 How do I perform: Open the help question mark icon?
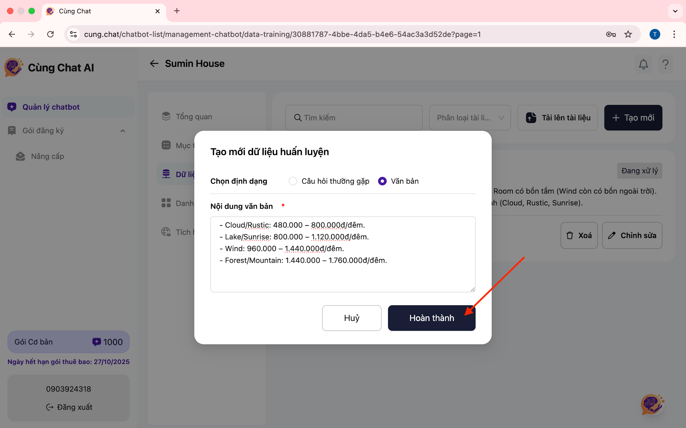(x=665, y=65)
